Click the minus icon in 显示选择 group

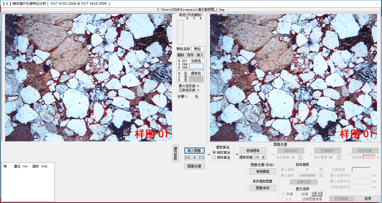[x=320, y=194]
